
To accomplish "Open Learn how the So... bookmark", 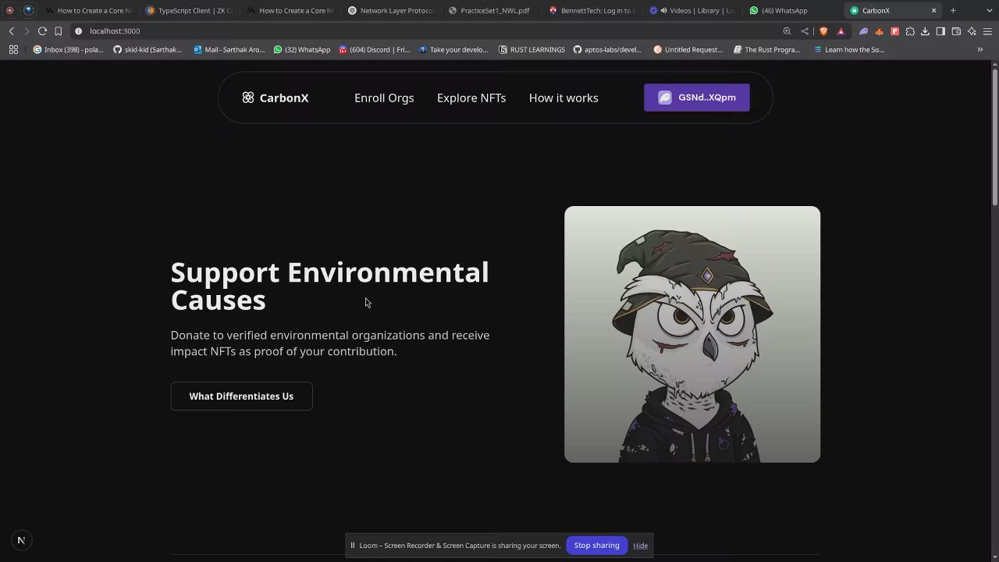I will coord(849,49).
